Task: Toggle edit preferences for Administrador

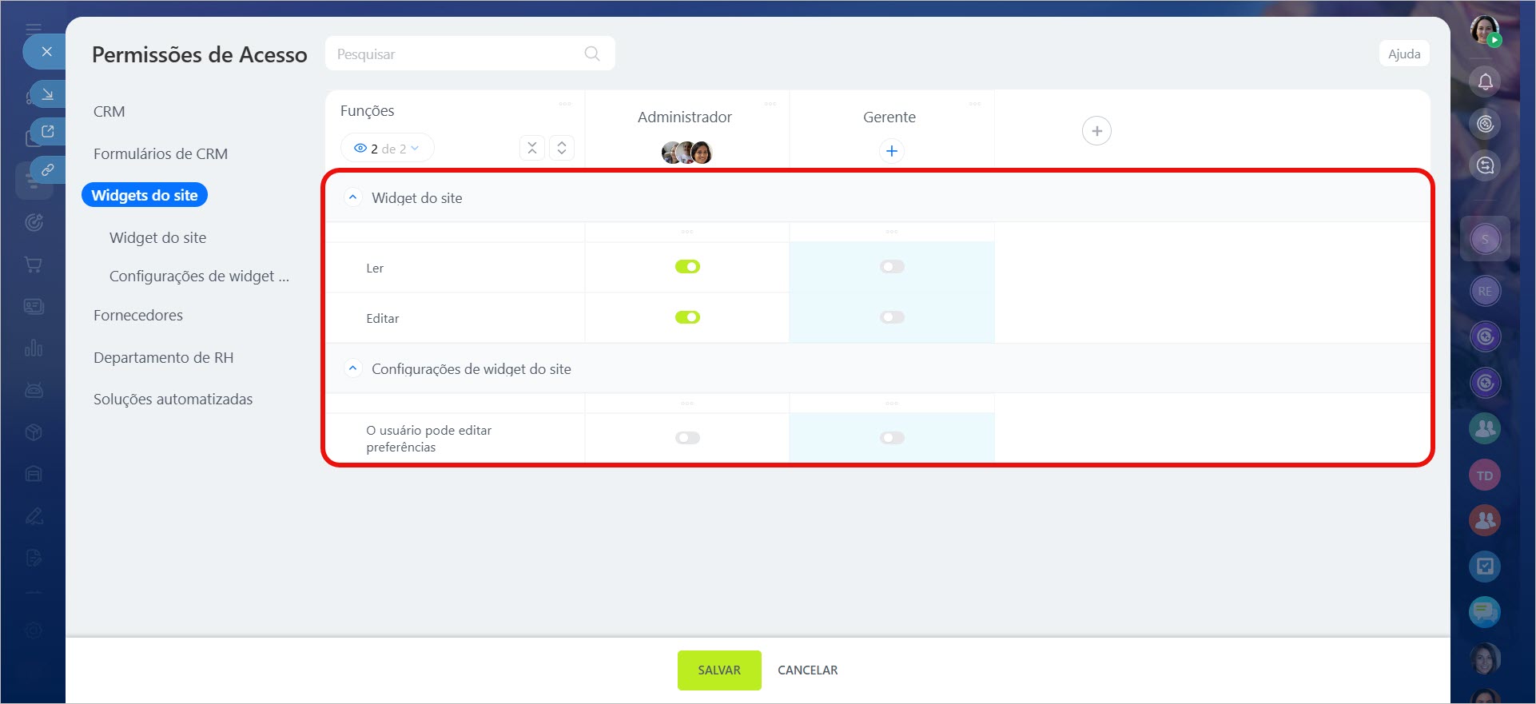Action: pyautogui.click(x=687, y=438)
